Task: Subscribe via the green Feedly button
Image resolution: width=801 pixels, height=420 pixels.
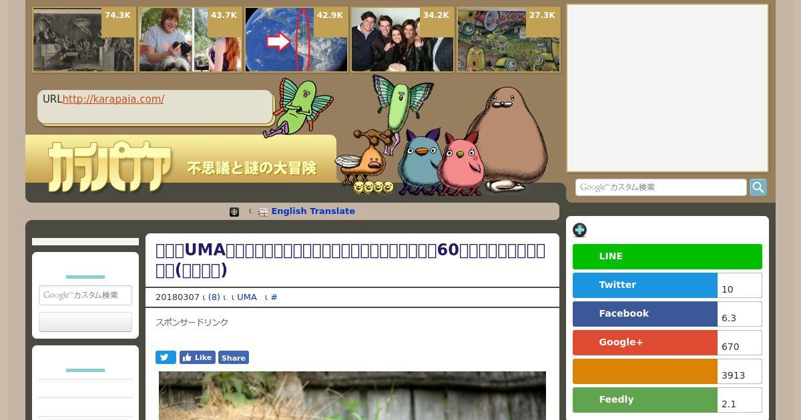Action: (645, 400)
